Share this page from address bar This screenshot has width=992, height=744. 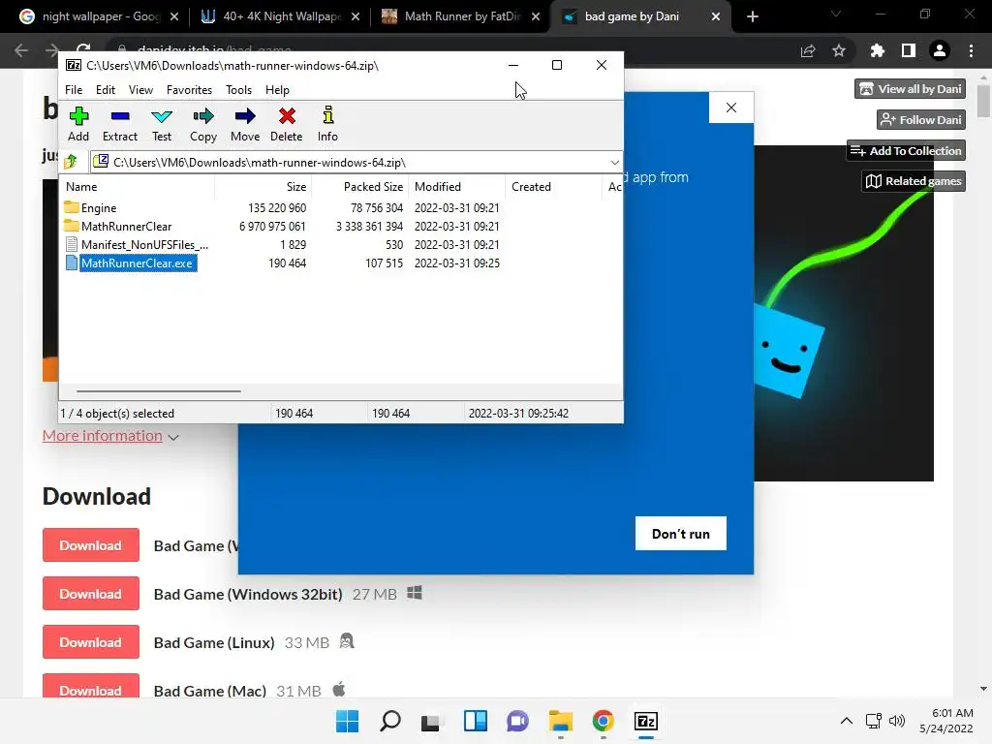(x=808, y=50)
